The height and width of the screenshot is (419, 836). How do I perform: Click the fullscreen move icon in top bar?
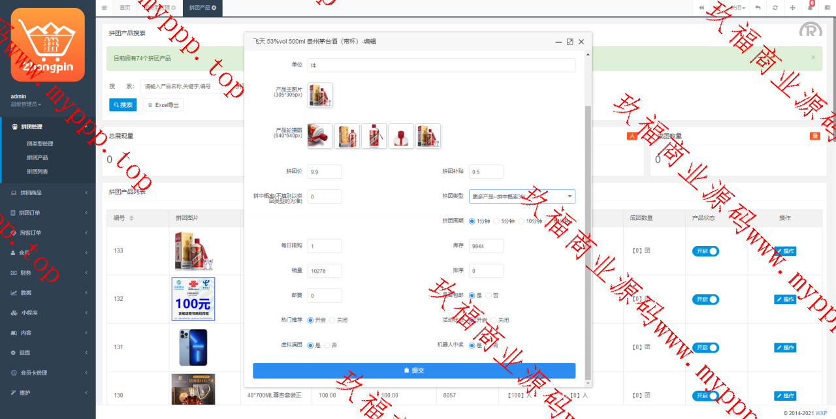coord(793,8)
